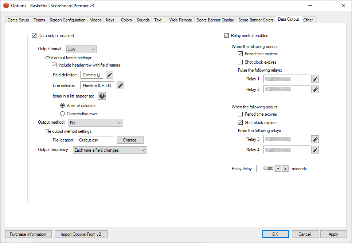This screenshot has height=243, width=352.
Task: Click the Relay 4 edit pencil icon
Action: coord(315,150)
